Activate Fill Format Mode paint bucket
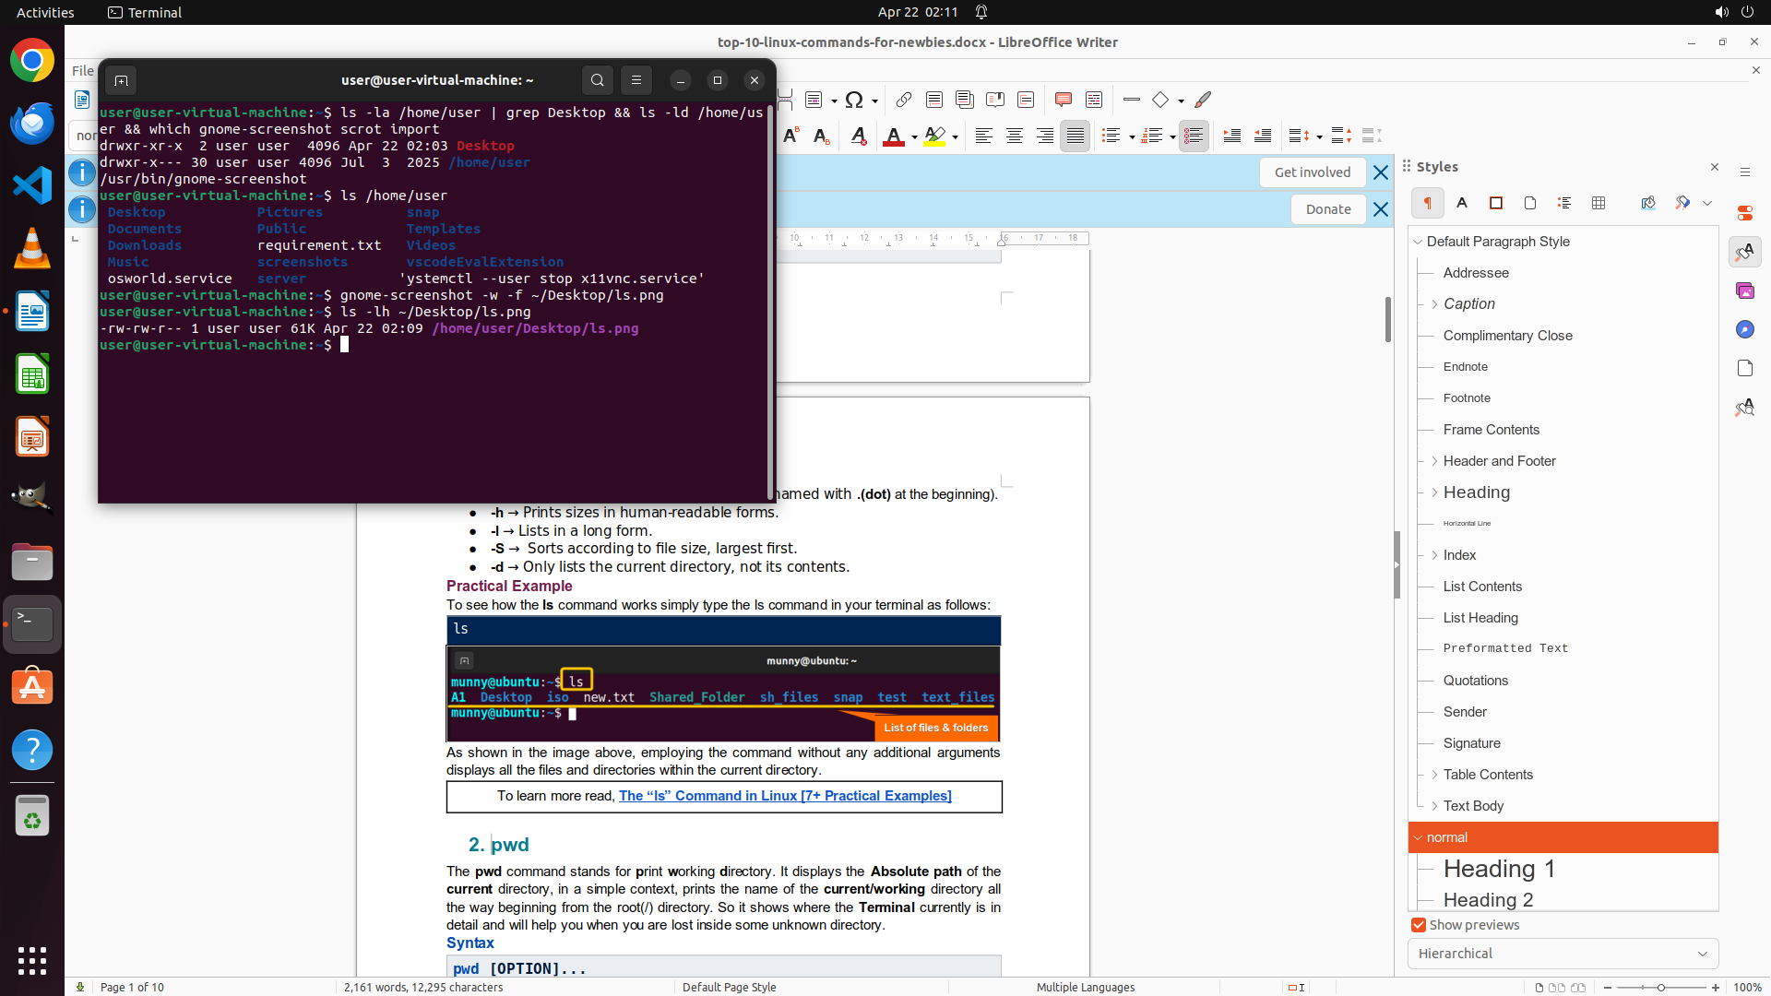This screenshot has height=996, width=1771. pyautogui.click(x=1648, y=203)
